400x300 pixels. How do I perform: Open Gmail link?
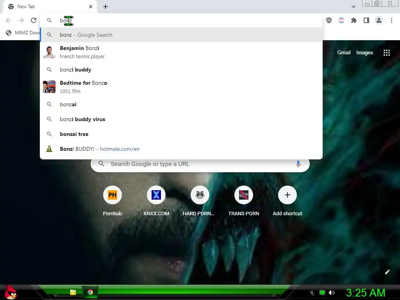(344, 53)
